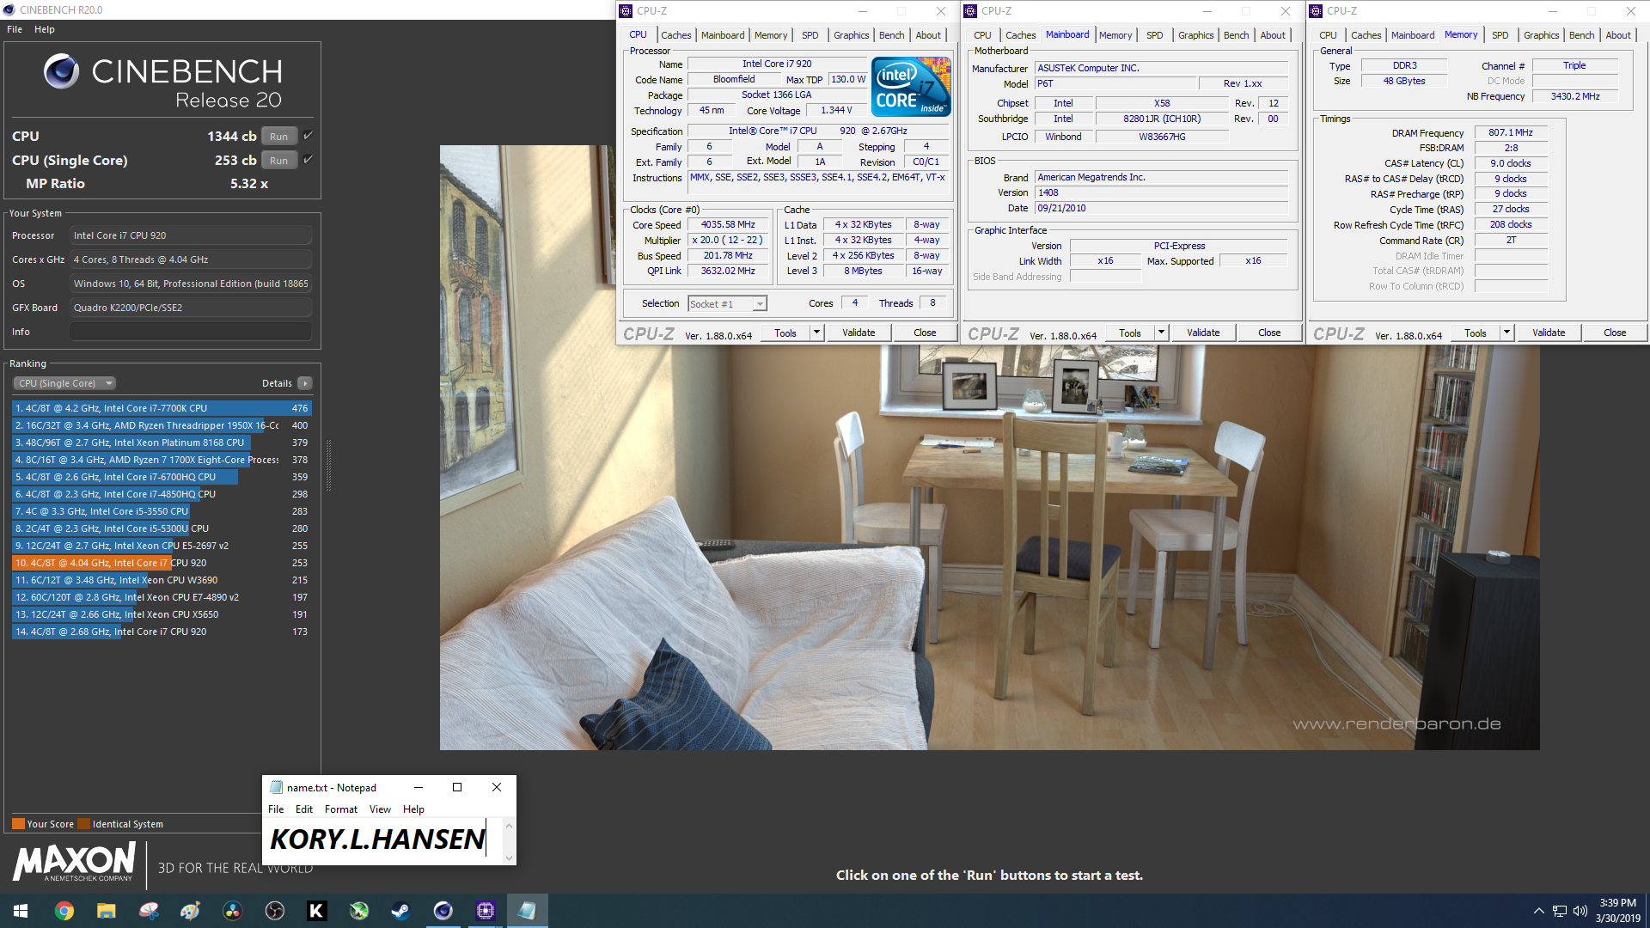Expand Tools dropdown arrow in CPU tab window
The height and width of the screenshot is (928, 1650).
pyautogui.click(x=816, y=333)
